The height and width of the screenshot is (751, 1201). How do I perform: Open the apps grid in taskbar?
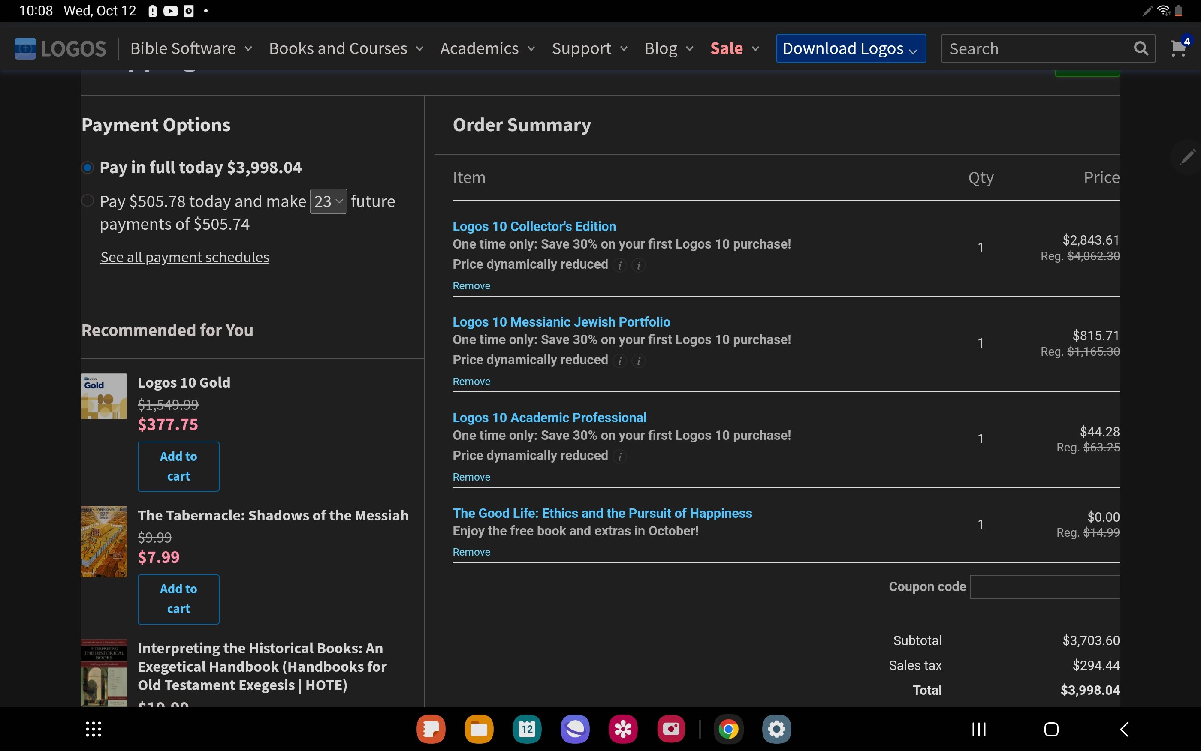tap(94, 729)
